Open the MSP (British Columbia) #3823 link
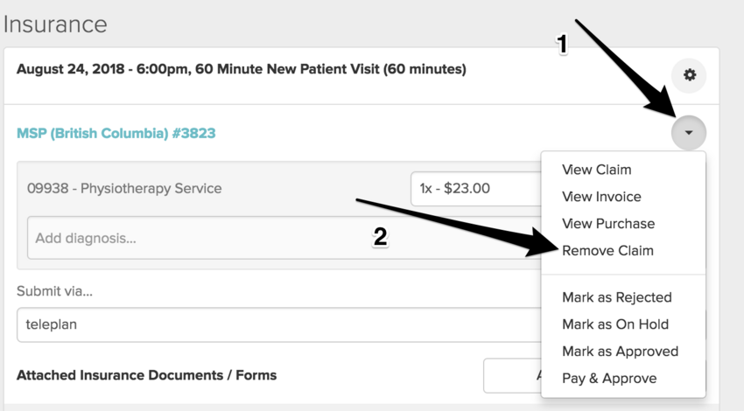744x411 pixels. 116,134
